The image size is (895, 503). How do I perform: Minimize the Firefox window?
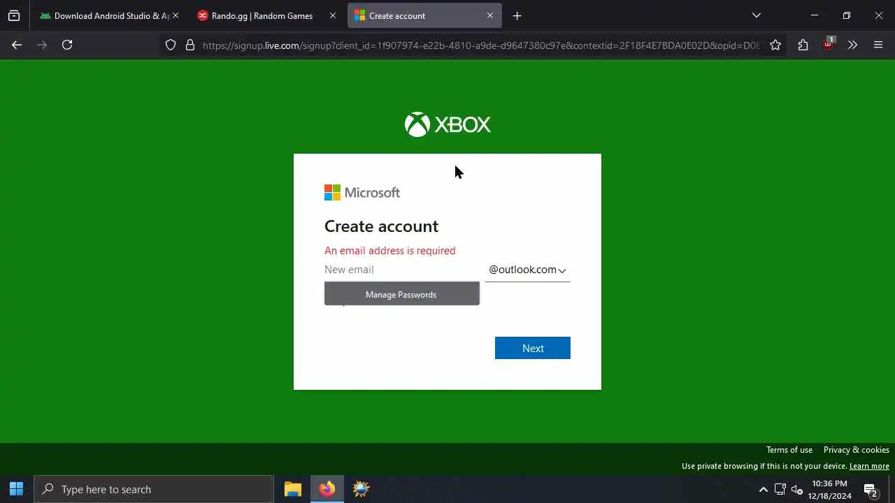tap(814, 15)
